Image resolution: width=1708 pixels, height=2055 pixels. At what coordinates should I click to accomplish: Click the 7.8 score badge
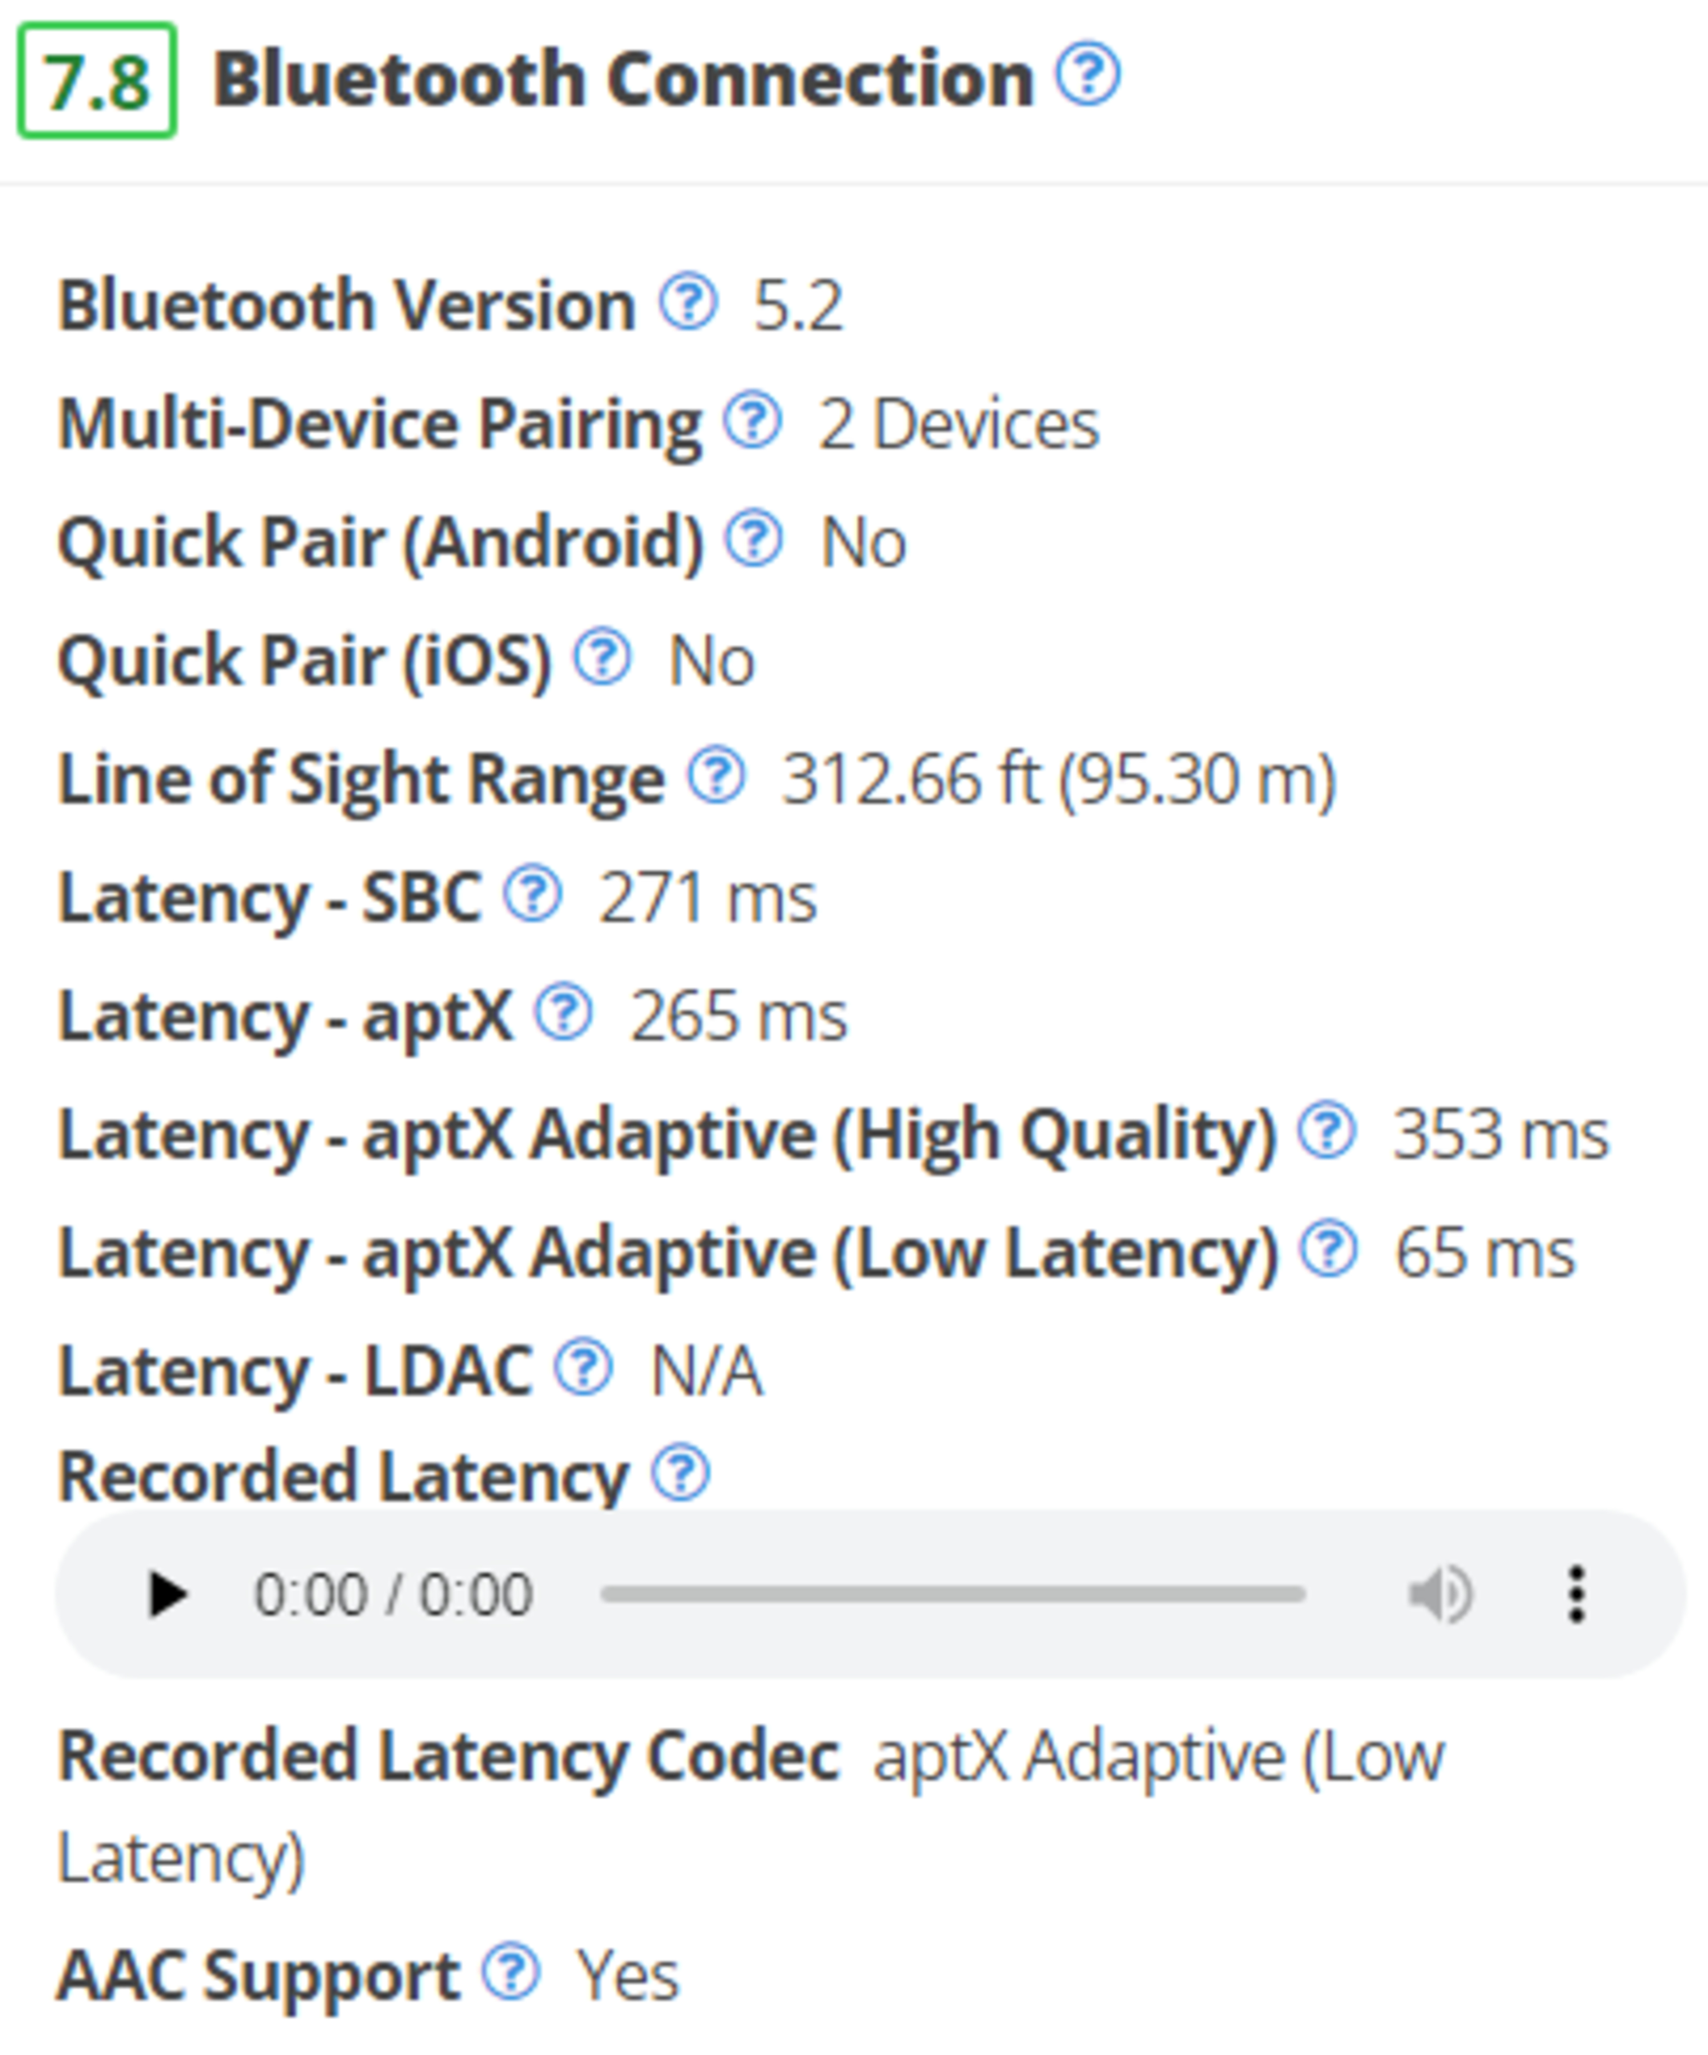click(x=97, y=80)
